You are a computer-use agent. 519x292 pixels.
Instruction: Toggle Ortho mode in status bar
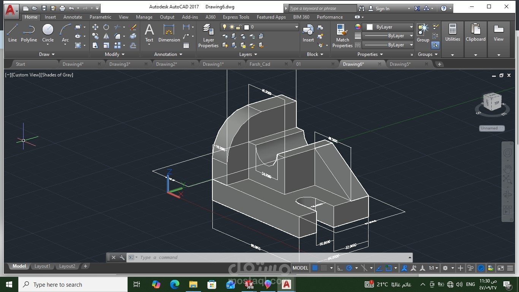coord(340,268)
